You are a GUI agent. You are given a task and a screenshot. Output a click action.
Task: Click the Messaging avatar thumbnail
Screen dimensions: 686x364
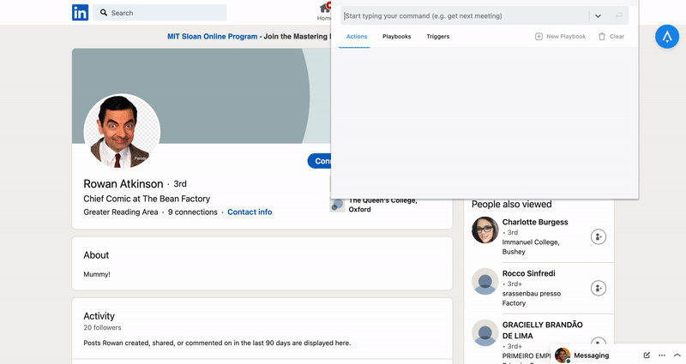[563, 355]
